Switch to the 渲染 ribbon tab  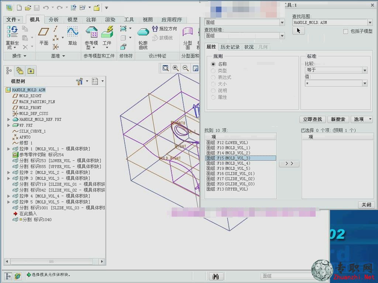click(x=110, y=20)
